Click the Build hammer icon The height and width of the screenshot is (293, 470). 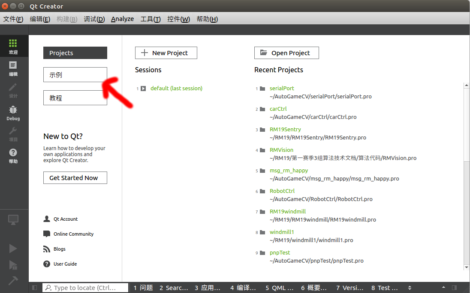[x=13, y=281]
